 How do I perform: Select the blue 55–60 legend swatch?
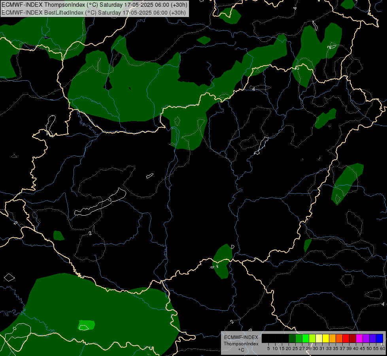click(379, 338)
